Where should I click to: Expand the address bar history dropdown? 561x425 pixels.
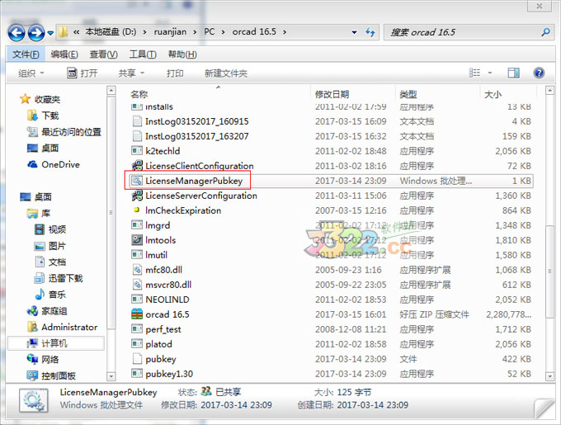354,32
